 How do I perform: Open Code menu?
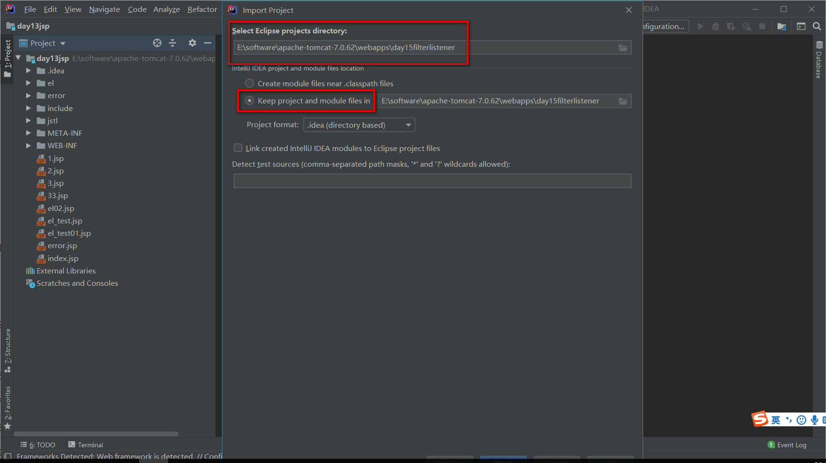(x=137, y=9)
